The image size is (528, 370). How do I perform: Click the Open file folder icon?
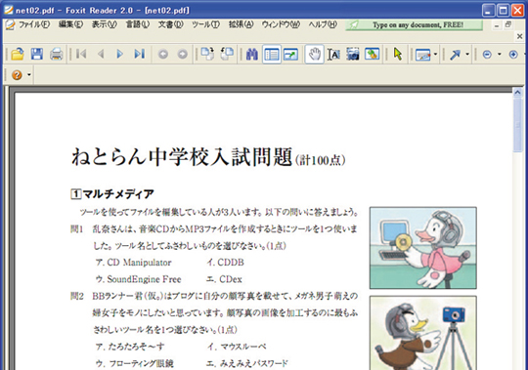point(18,54)
